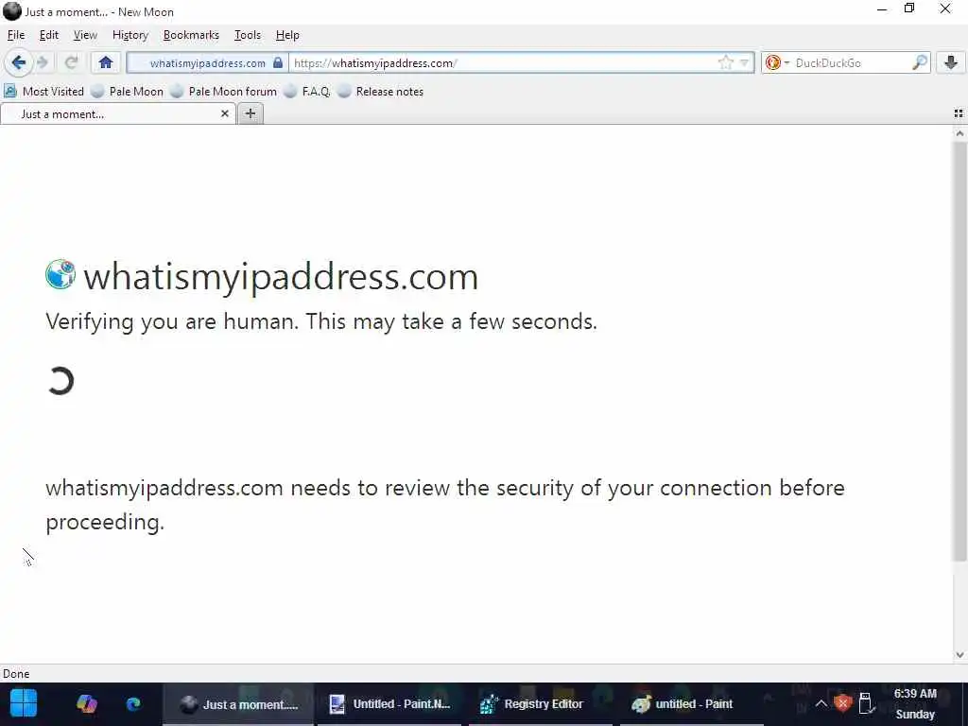The width and height of the screenshot is (968, 726).
Task: Open the Bookmarks menu
Action: click(x=191, y=35)
